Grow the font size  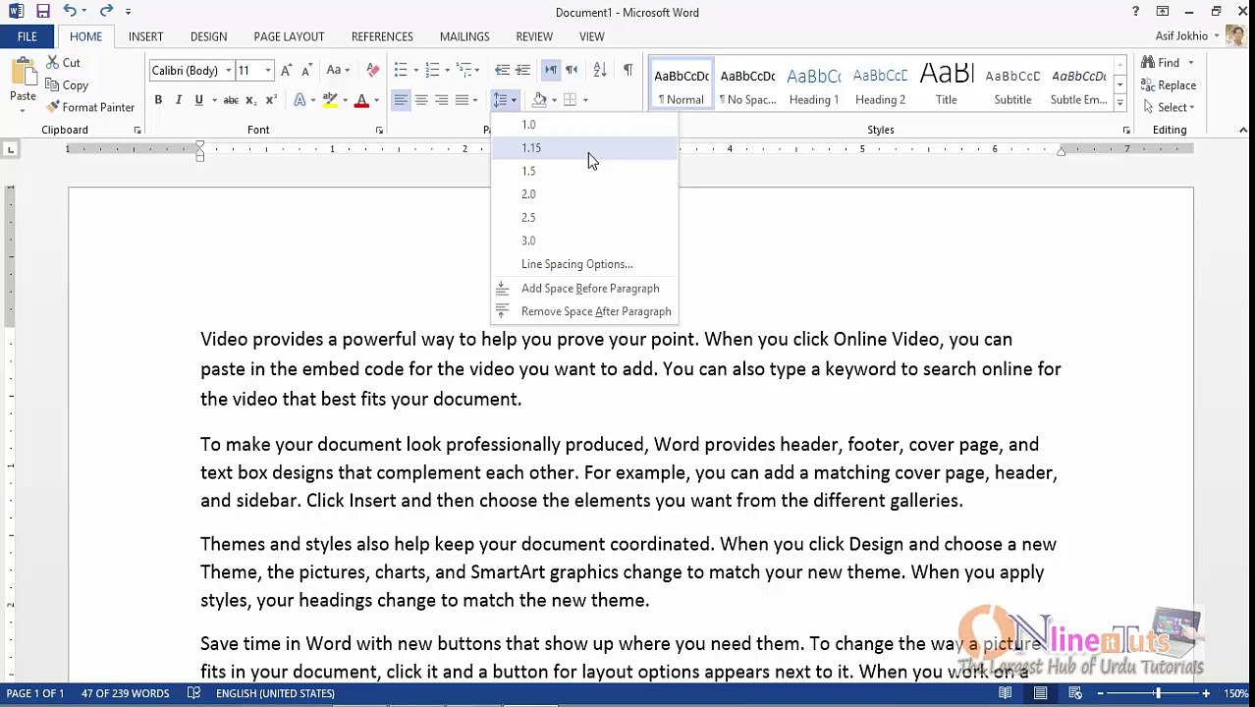pos(286,71)
